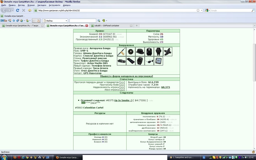Screen dimensions: 256x160
Task: Click the James Bond shoes icon
Action: [168, 51]
